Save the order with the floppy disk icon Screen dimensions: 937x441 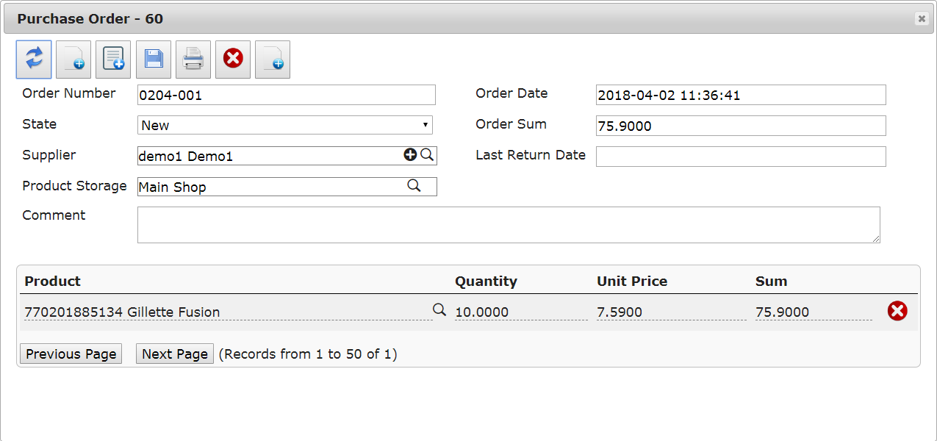pyautogui.click(x=153, y=60)
